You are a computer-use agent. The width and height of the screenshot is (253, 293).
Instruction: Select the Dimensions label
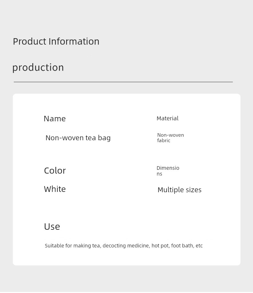(x=168, y=171)
